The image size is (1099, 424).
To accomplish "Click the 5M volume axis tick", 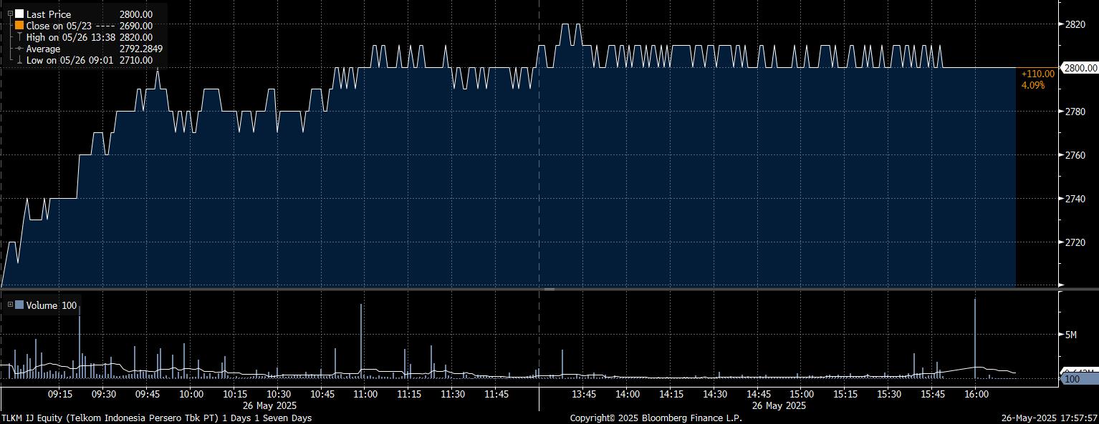I will coord(1072,335).
